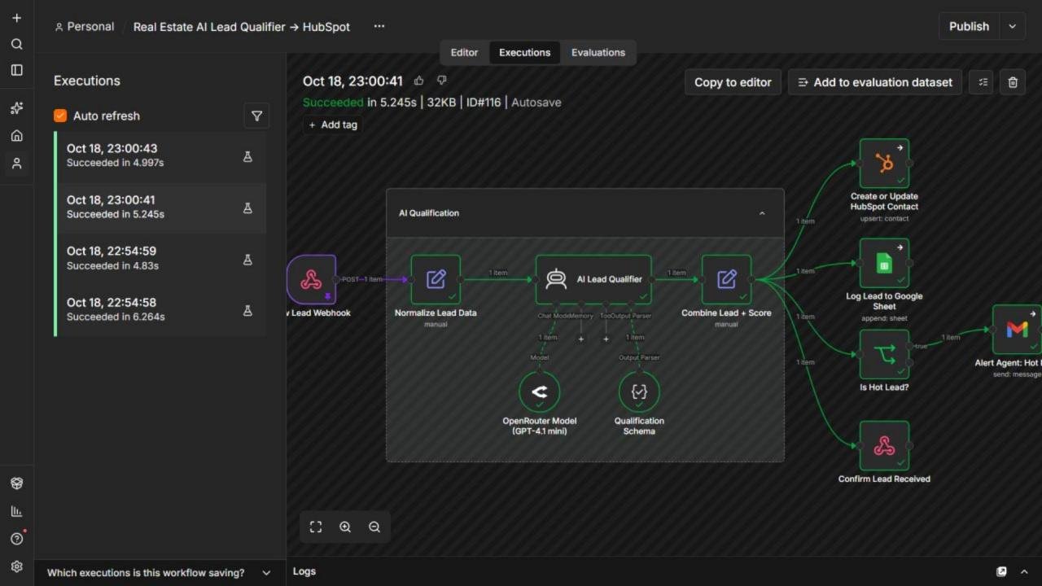Click the Real Estate AI Lead Qualifier workflow title

(242, 27)
